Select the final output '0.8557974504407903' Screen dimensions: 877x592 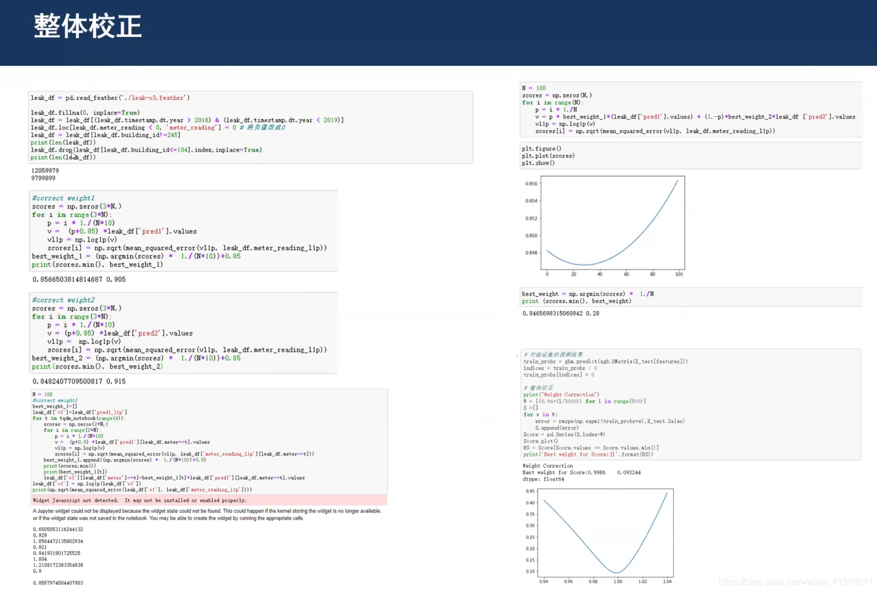pyautogui.click(x=58, y=583)
